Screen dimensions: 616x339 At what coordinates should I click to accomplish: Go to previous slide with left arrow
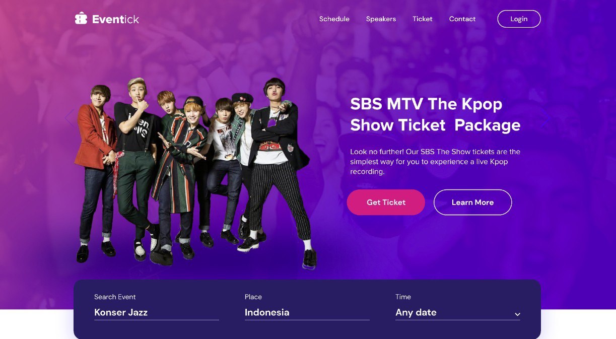click(70, 118)
